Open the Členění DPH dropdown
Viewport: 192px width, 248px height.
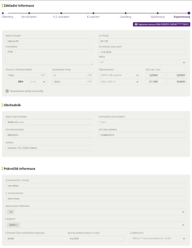tap(158, 238)
